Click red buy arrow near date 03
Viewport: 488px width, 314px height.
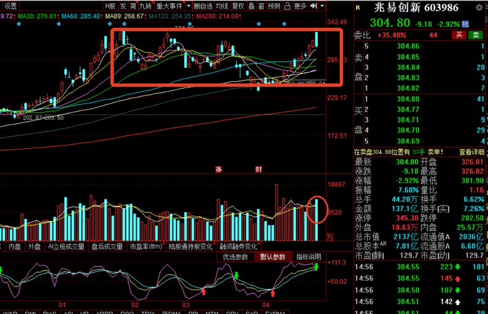(x=203, y=291)
